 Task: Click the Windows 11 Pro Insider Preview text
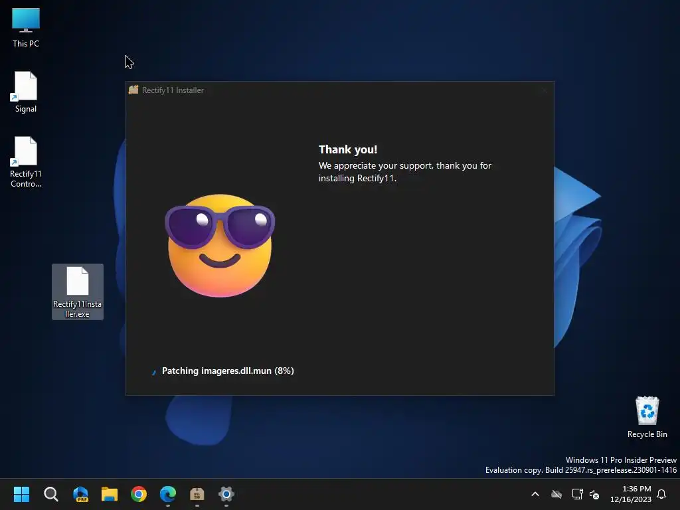coord(621,460)
